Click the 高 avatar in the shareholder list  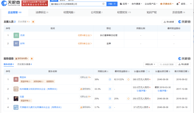[x=16, y=79]
